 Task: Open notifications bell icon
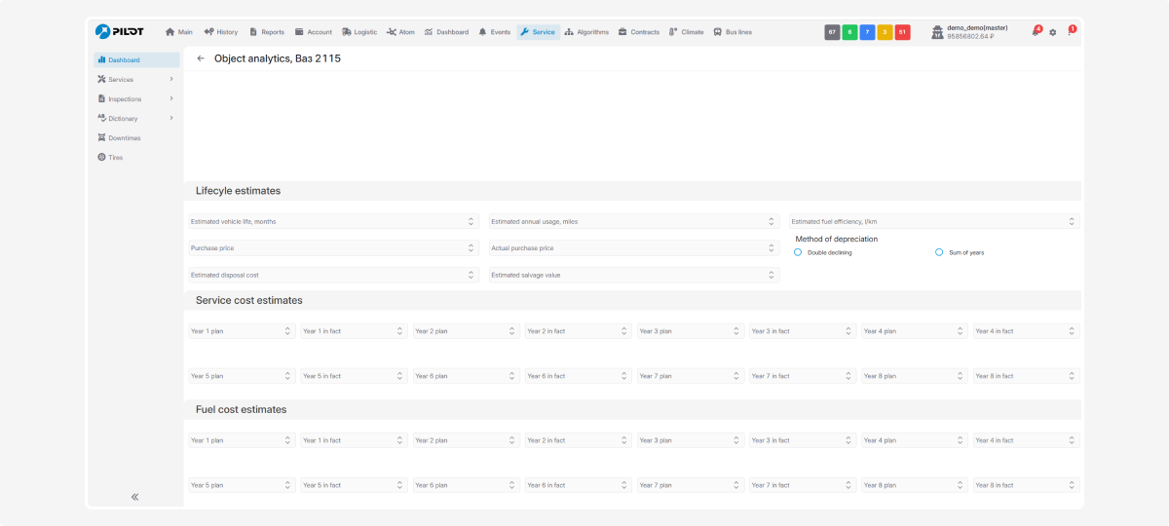click(1036, 32)
